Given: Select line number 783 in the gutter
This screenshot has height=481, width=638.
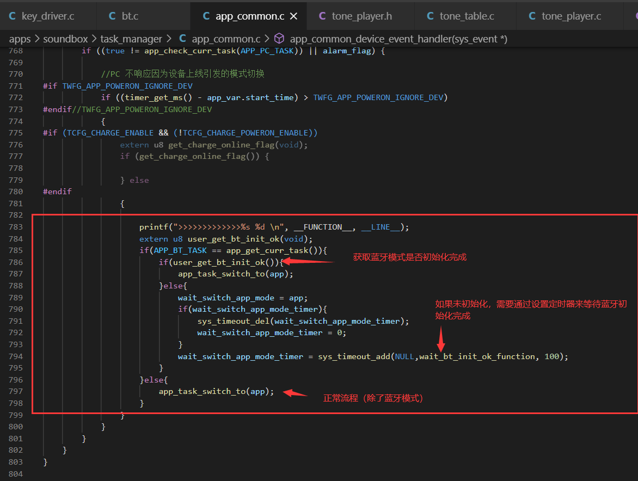Looking at the screenshot, I should 15,227.
